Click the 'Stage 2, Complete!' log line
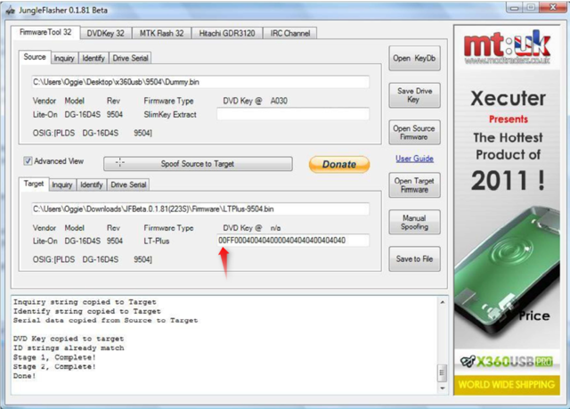The image size is (570, 409). [54, 366]
